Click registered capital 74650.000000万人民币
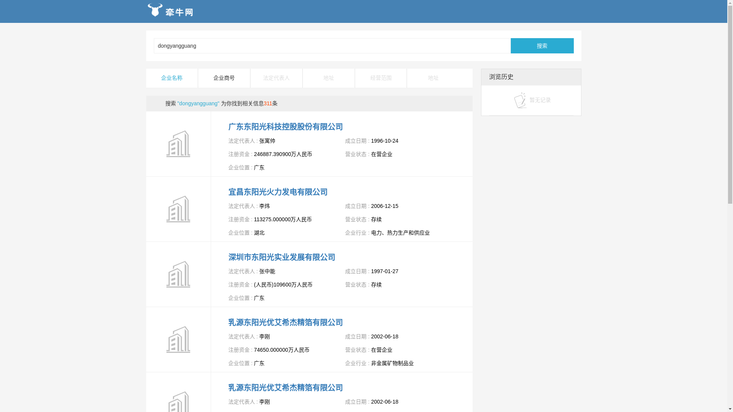The image size is (733, 412). pyautogui.click(x=282, y=350)
